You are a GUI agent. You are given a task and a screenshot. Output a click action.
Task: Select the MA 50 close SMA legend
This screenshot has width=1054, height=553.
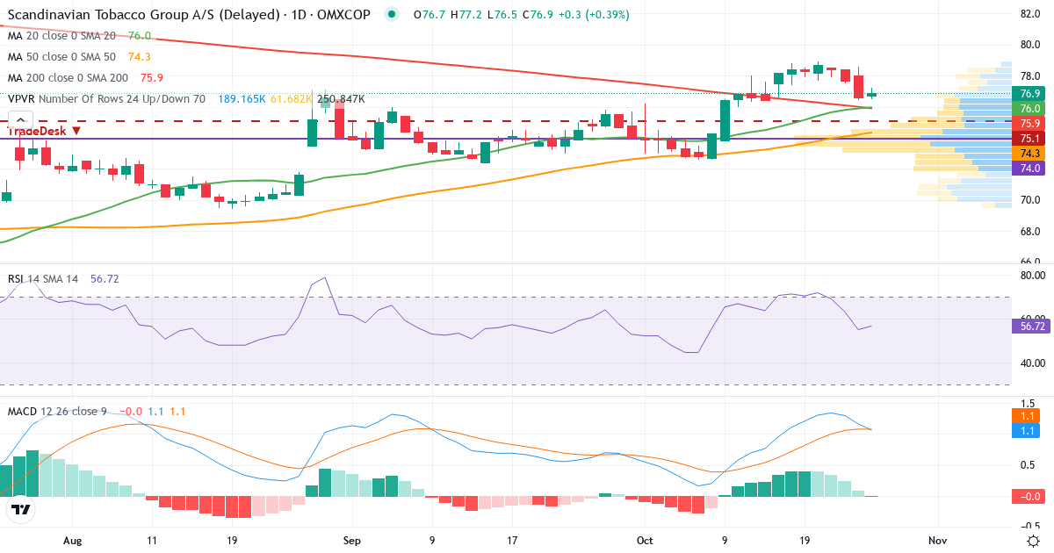coord(61,57)
